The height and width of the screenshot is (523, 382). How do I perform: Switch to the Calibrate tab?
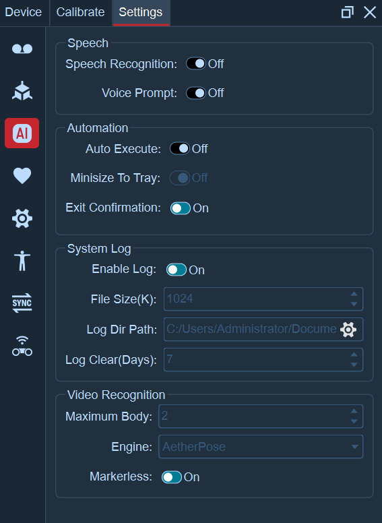coord(80,12)
